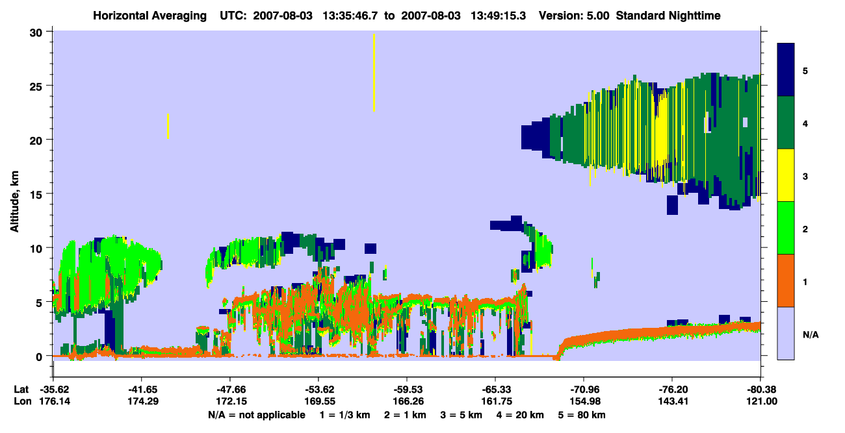
Task: Click the 'Lat' axis row label
Action: pyautogui.click(x=21, y=390)
